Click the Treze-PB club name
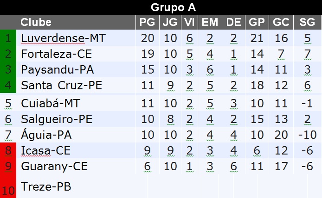This screenshot has width=322, height=198. tap(46, 187)
